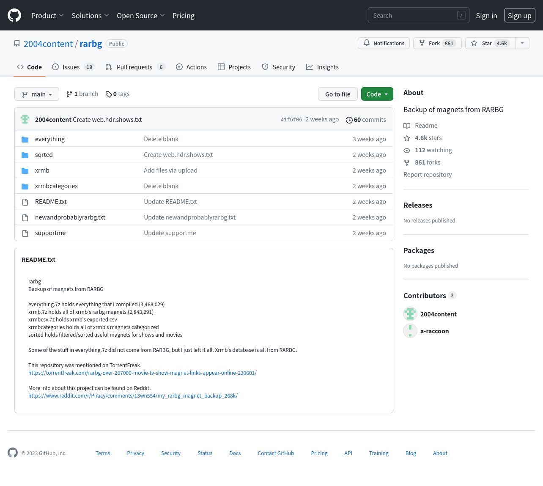Click Update supportme commit message
The image size is (543, 486).
pyautogui.click(x=170, y=233)
